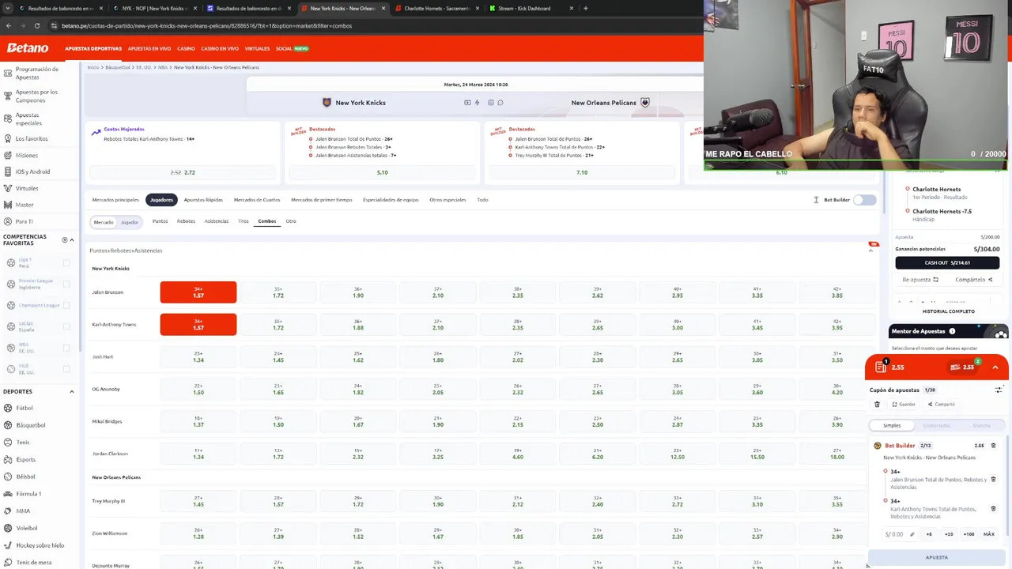This screenshot has height=569, width=1012.
Task: Check Champions League favorite checkbox
Action: (x=66, y=305)
